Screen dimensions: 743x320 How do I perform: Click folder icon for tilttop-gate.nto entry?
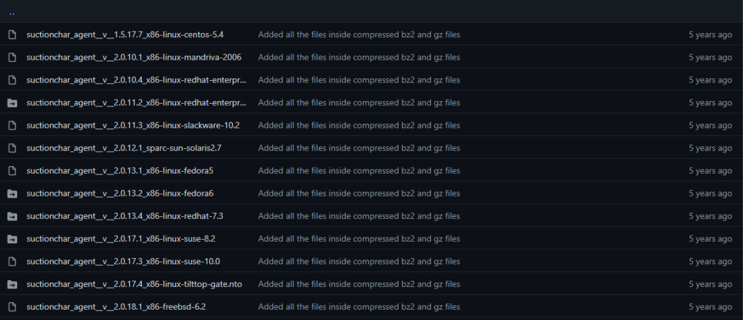pyautogui.click(x=12, y=284)
